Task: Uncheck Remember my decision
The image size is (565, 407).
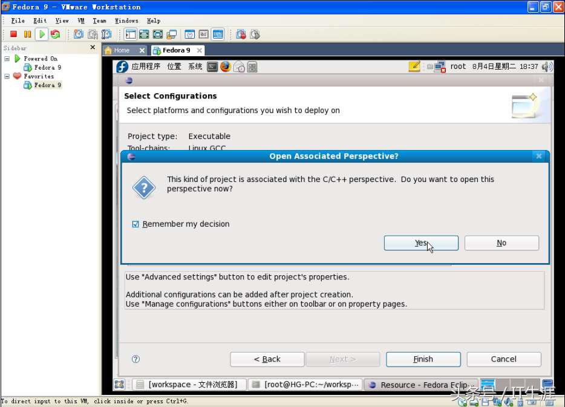Action: coord(134,224)
